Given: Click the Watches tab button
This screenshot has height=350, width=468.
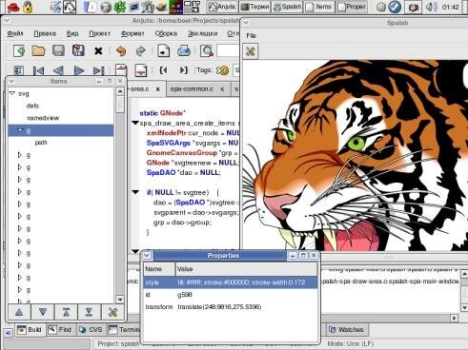Looking at the screenshot, I should point(346,330).
